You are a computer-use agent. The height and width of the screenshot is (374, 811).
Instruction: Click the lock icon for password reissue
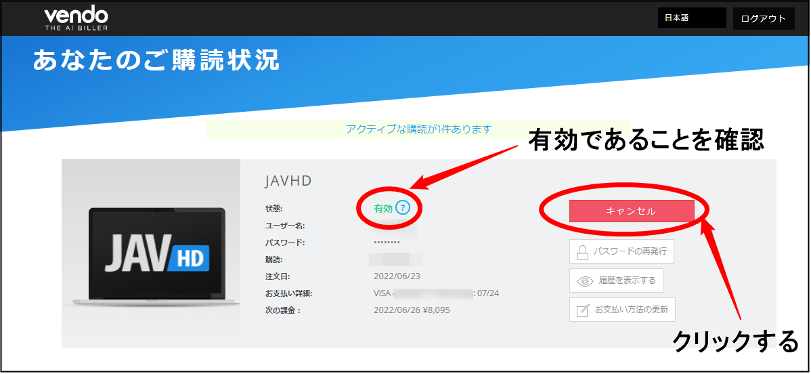(x=582, y=251)
